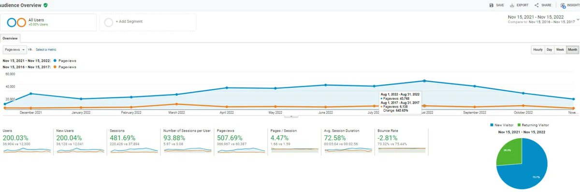Click the March 2022 orange data point
The width and height of the screenshot is (580, 192).
click(x=177, y=104)
